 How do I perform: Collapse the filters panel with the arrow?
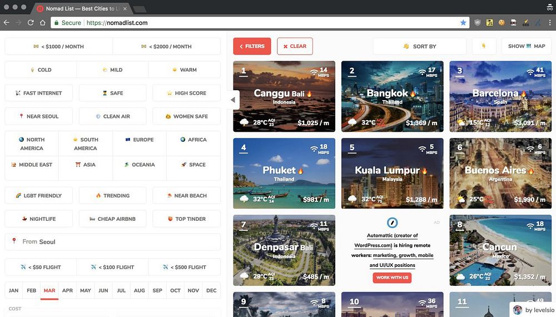click(x=233, y=100)
